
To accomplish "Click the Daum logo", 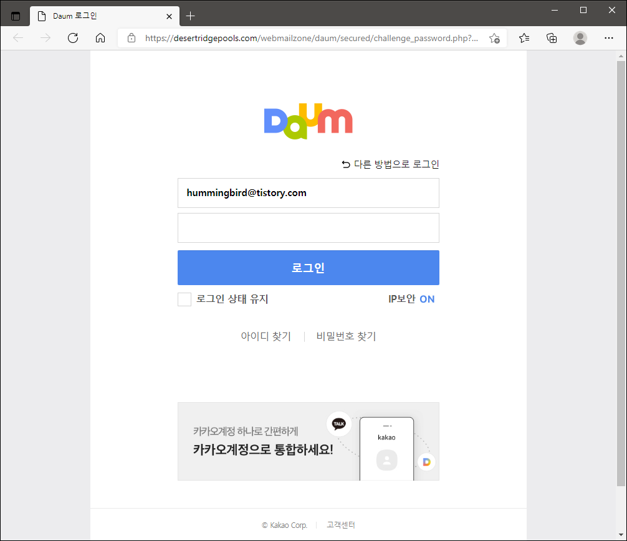I will point(309,121).
